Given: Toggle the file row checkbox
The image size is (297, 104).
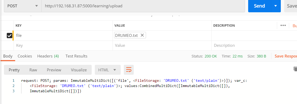Looking at the screenshot, I should click(x=9, y=36).
